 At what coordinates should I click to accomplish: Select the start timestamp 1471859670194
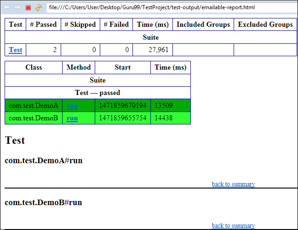[123, 106]
